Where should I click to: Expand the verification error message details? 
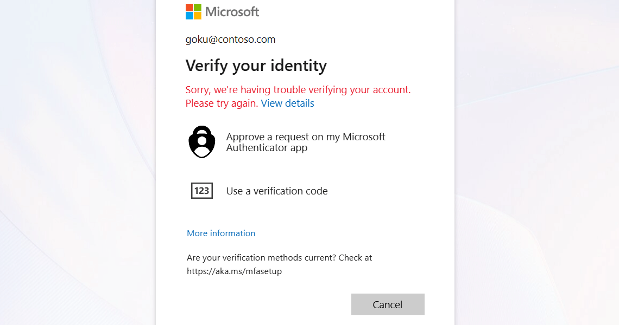coord(287,103)
